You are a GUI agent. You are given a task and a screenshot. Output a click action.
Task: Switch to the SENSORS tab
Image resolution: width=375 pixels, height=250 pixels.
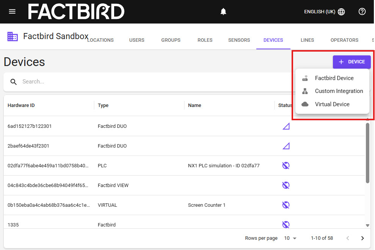[x=239, y=40]
